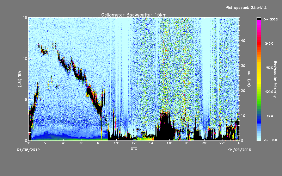Click the '5' tick on the km axis
This screenshot has height=176, width=282.
point(26,100)
